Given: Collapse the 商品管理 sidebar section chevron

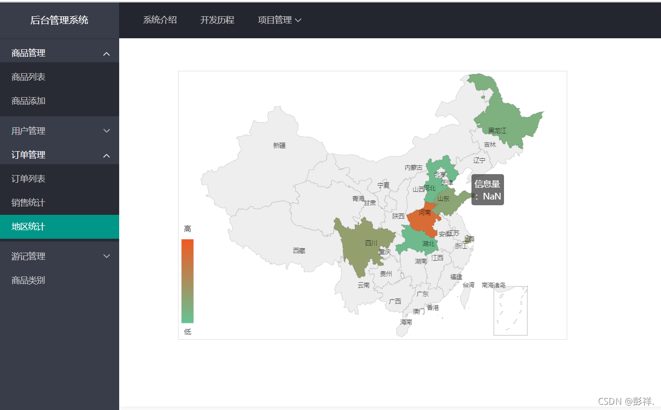Looking at the screenshot, I should (x=107, y=54).
